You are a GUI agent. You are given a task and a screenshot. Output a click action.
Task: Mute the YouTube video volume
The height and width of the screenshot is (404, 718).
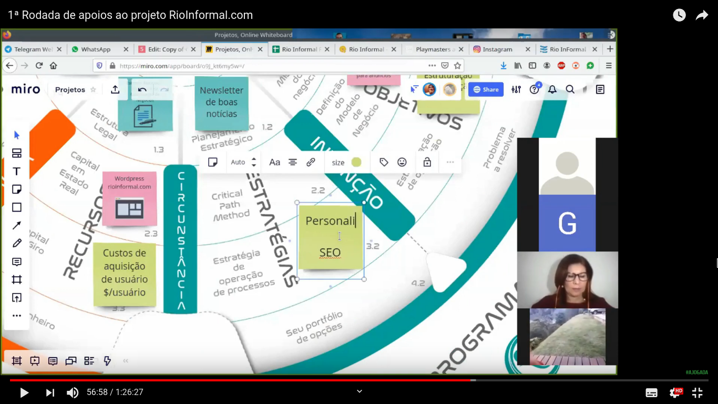coord(73,392)
